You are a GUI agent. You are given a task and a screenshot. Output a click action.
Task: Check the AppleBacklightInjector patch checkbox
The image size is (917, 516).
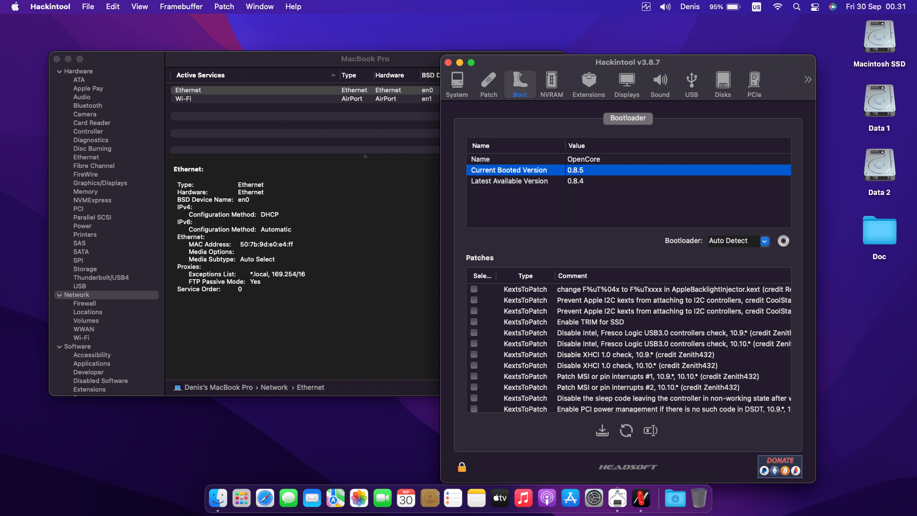pos(474,290)
